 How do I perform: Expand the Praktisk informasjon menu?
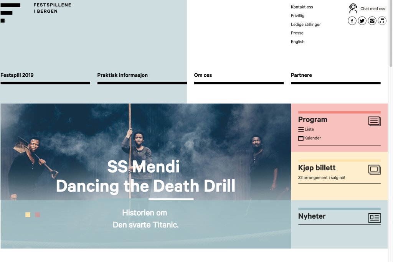point(122,75)
